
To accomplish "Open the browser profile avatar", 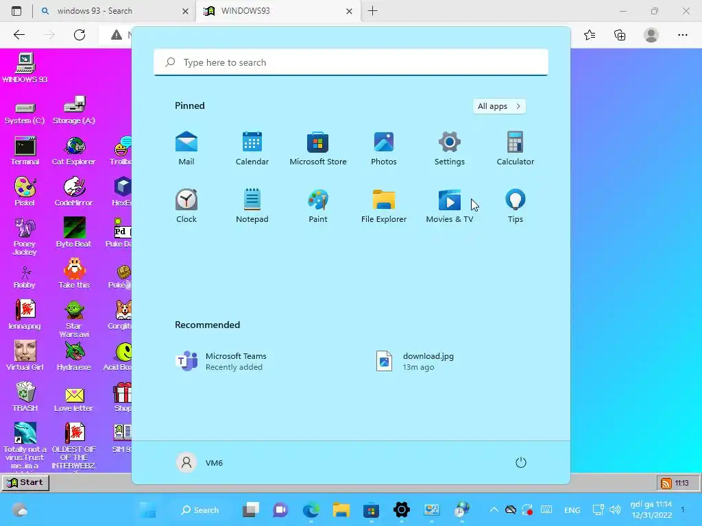I will (x=651, y=35).
